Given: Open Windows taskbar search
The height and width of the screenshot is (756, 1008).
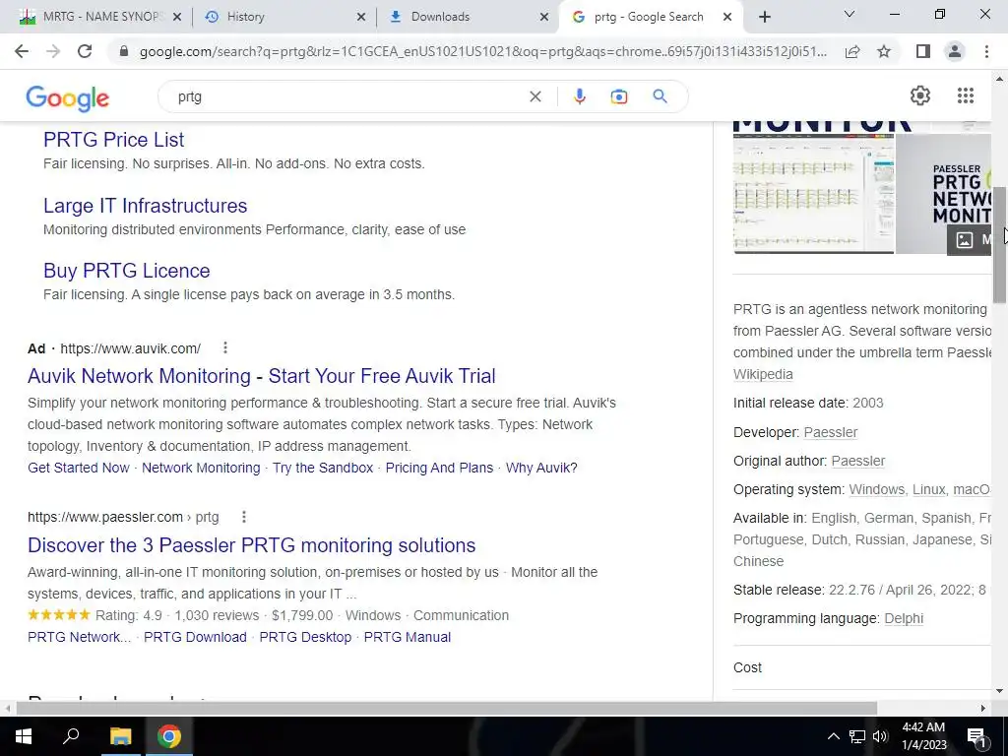Looking at the screenshot, I should pyautogui.click(x=71, y=736).
